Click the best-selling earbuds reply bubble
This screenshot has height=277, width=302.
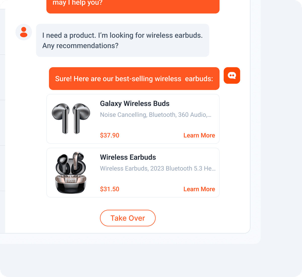(134, 78)
